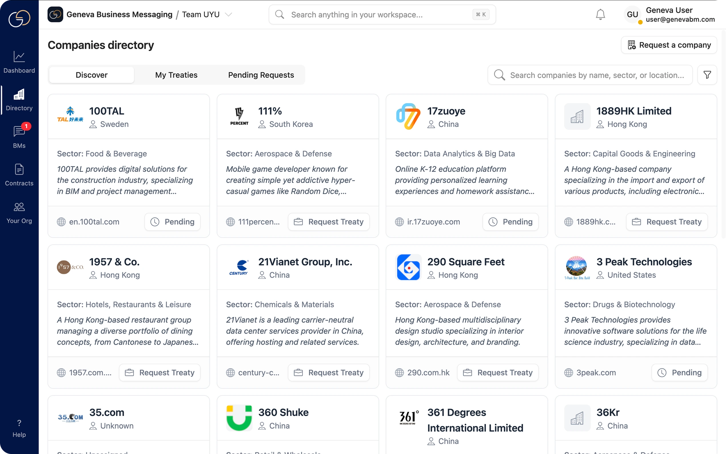The height and width of the screenshot is (454, 726).
Task: Open century-c... website link
Action: [259, 372]
